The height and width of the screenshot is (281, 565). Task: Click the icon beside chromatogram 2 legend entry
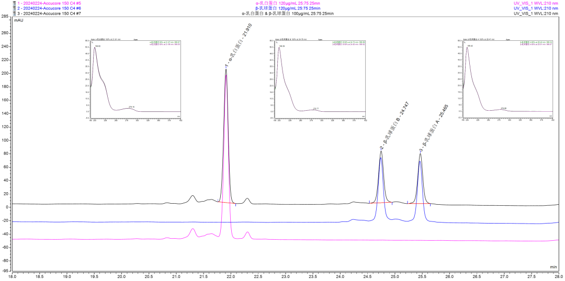point(2,8)
